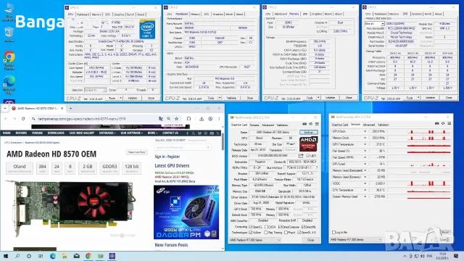Open Chrome three-dot menu

pyautogui.click(x=219, y=119)
